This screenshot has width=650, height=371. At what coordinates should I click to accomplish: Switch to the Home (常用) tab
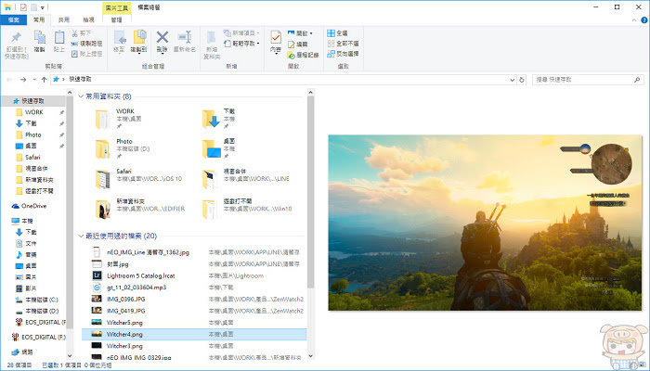tap(39, 19)
